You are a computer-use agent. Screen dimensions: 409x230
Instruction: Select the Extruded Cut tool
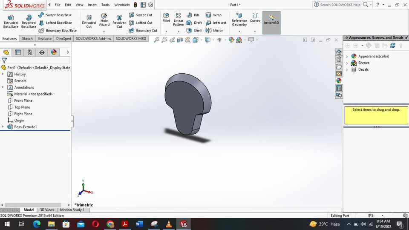[x=89, y=22]
